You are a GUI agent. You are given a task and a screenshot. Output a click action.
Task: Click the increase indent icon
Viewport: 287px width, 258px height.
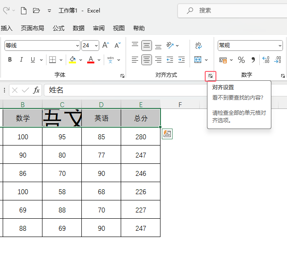tap(181, 59)
